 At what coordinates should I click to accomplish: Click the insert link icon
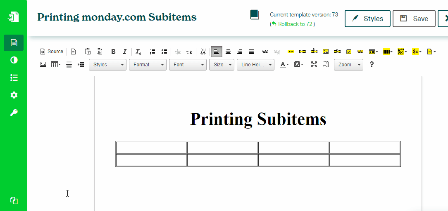(265, 52)
